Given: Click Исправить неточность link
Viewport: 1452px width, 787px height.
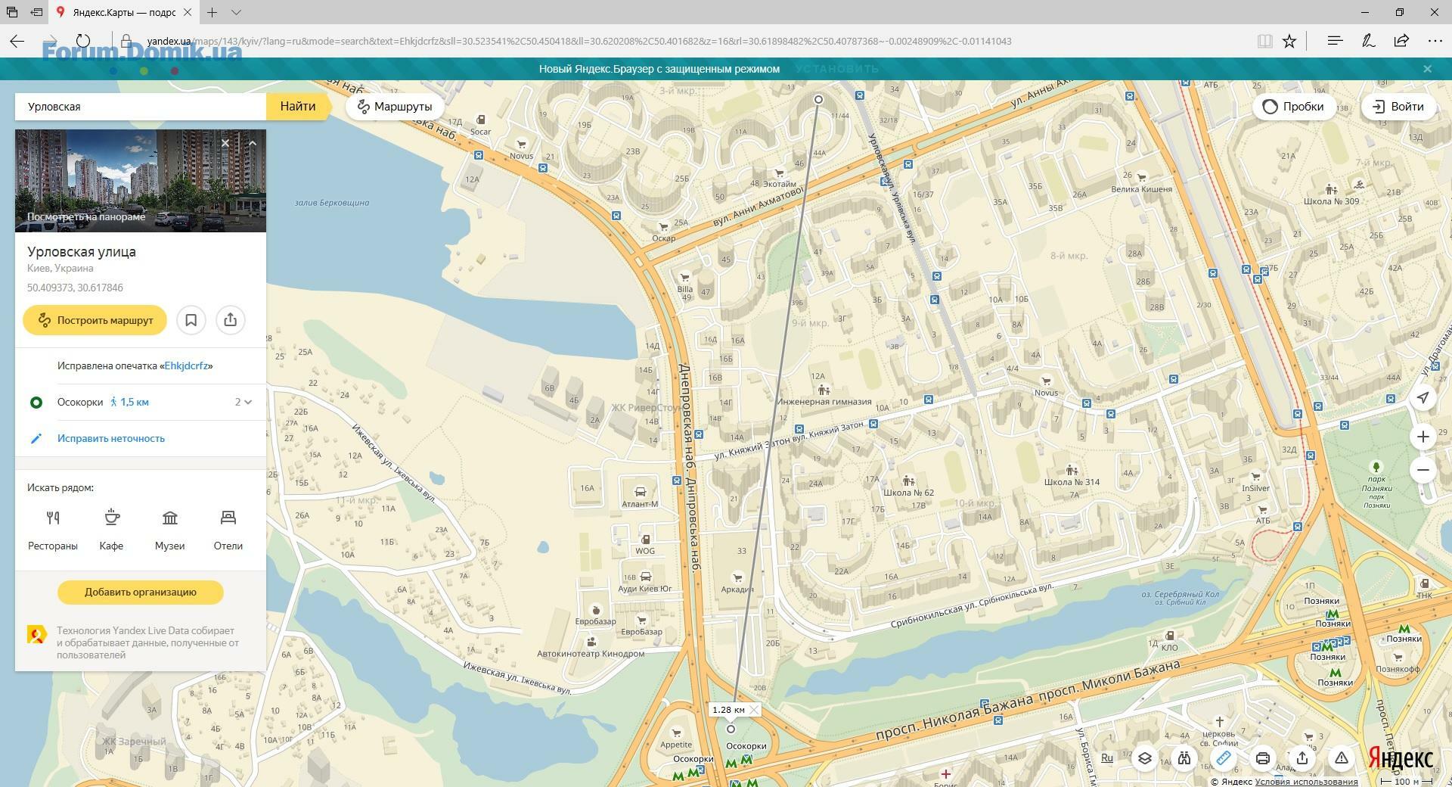Looking at the screenshot, I should pyautogui.click(x=111, y=438).
